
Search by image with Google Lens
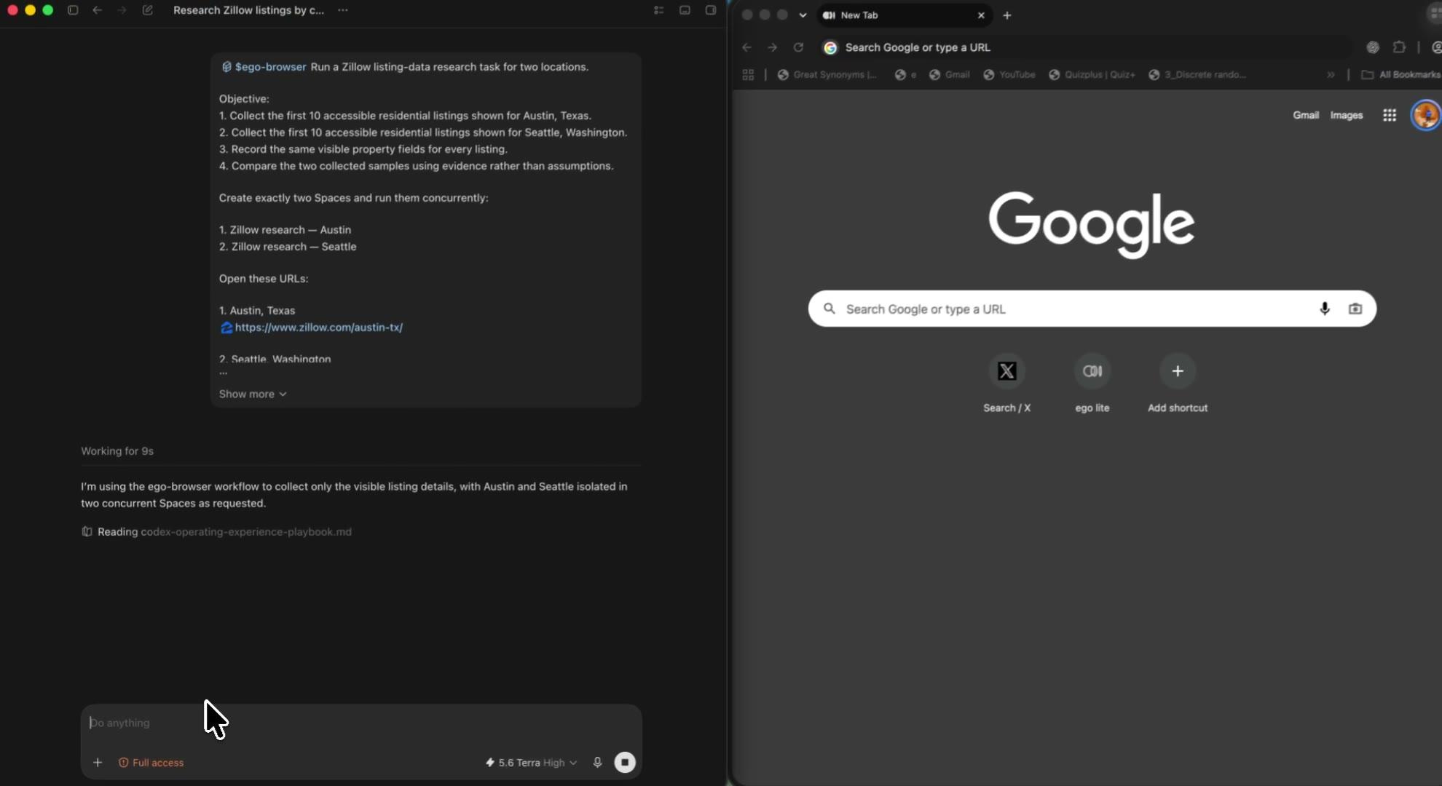click(x=1355, y=309)
